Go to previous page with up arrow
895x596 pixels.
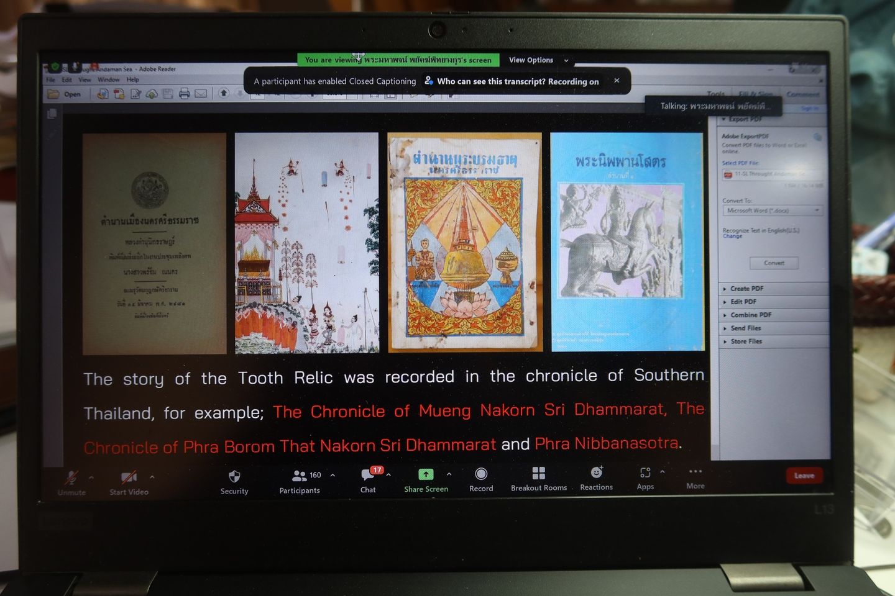pyautogui.click(x=224, y=93)
